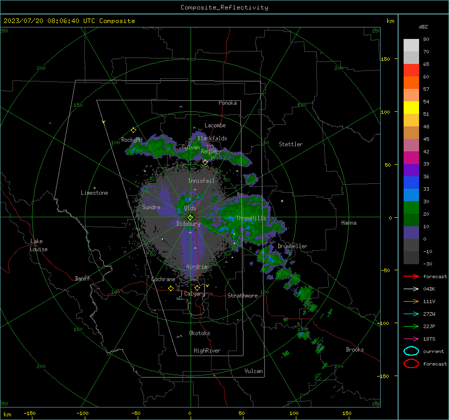
Task: Click the Blackfalds label
Action: click(x=212, y=138)
